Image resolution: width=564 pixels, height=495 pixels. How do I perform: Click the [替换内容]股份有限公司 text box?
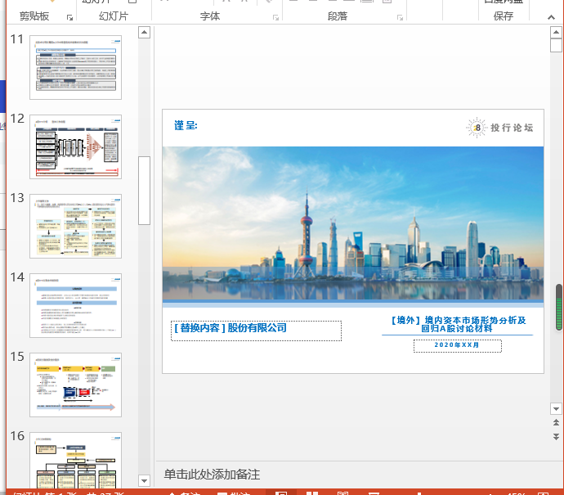[x=256, y=331]
